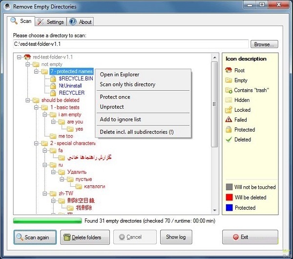Click the protected lock icon beside $RECYCLE.BIN
Screen dimensions: 293x259
coord(53,78)
